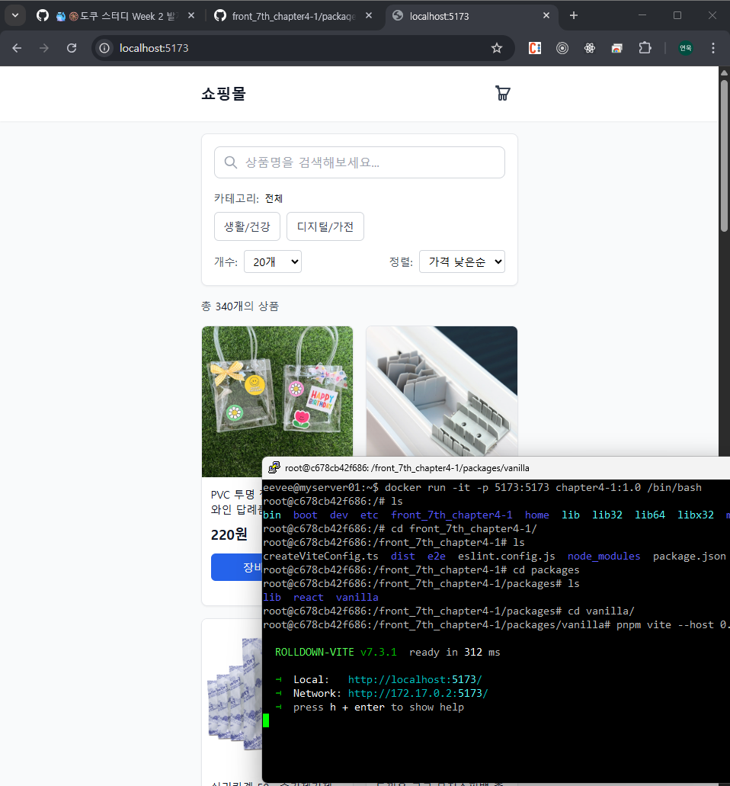Open the gray plastic divider product image

pos(441,392)
